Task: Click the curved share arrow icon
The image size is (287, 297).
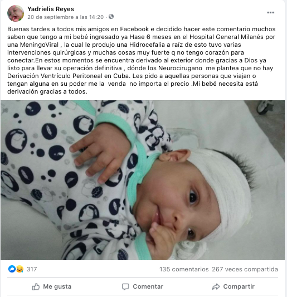Action: pyautogui.click(x=216, y=286)
